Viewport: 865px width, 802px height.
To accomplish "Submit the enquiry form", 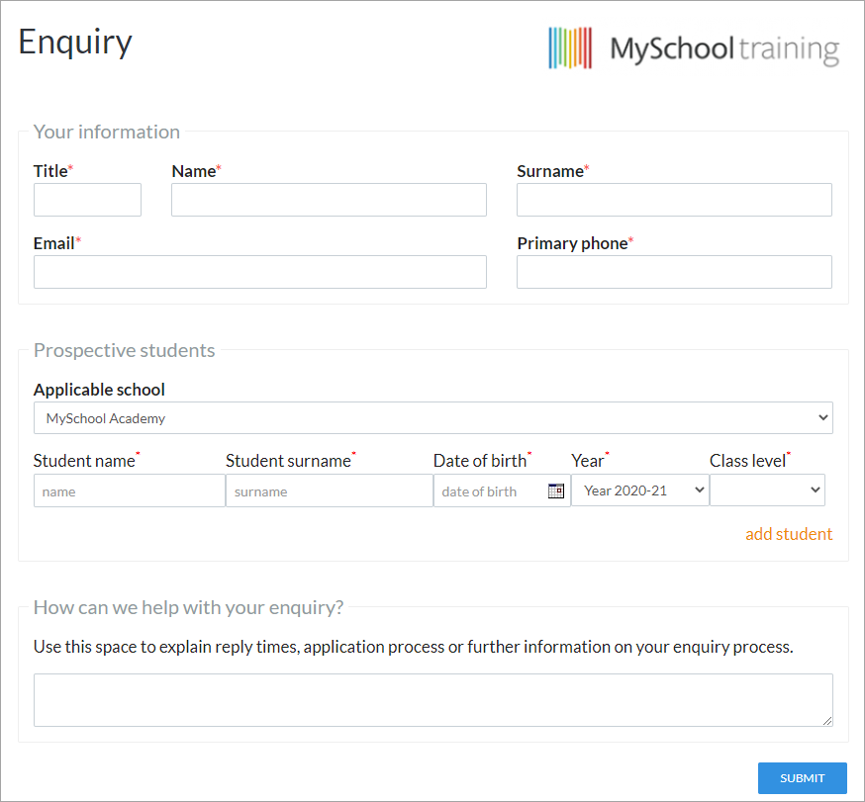I will [x=802, y=777].
